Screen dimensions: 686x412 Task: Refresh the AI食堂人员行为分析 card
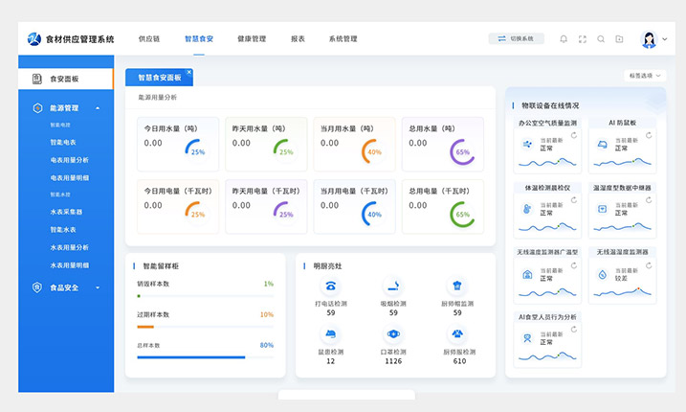[573, 330]
